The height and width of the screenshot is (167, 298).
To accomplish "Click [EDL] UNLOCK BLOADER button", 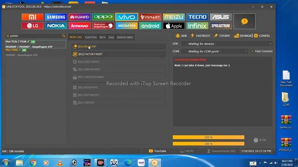I will (x=119, y=77).
